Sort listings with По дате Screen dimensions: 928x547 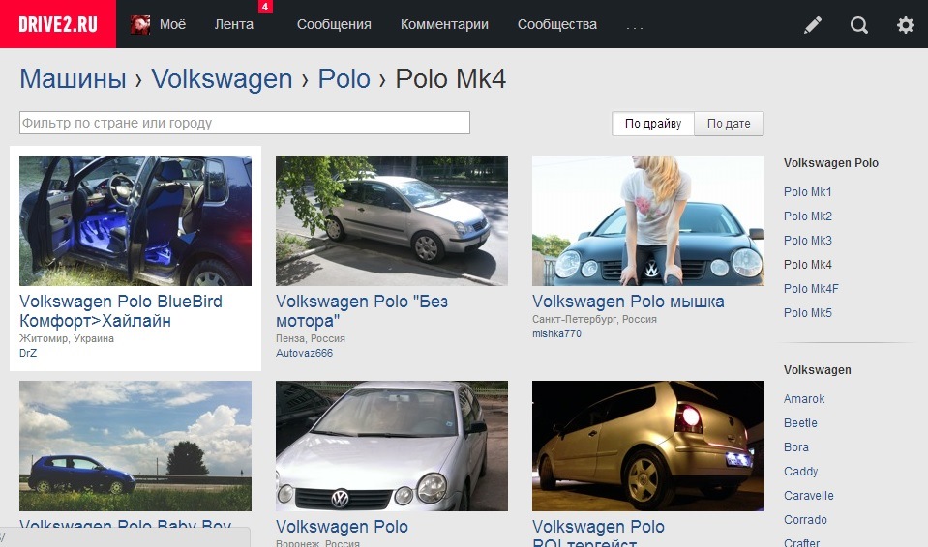729,124
